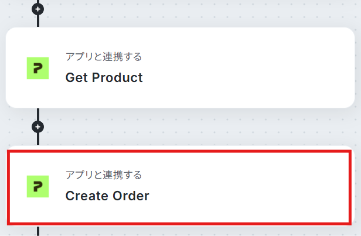
Task: Click the connector line entering Get Product card
Action: point(38,21)
